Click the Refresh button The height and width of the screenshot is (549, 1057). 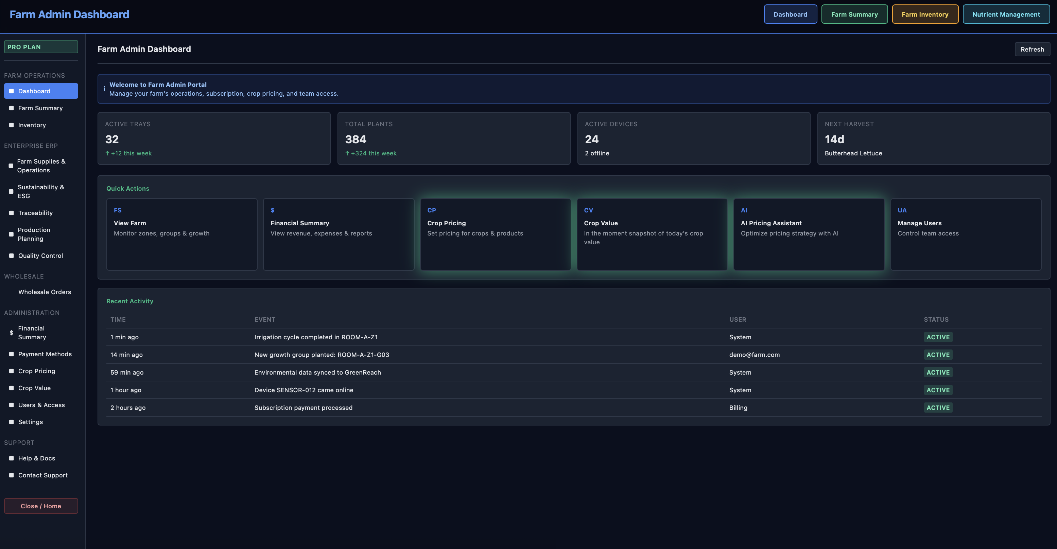tap(1033, 49)
